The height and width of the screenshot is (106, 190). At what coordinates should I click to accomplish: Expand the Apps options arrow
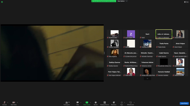tap(124, 102)
